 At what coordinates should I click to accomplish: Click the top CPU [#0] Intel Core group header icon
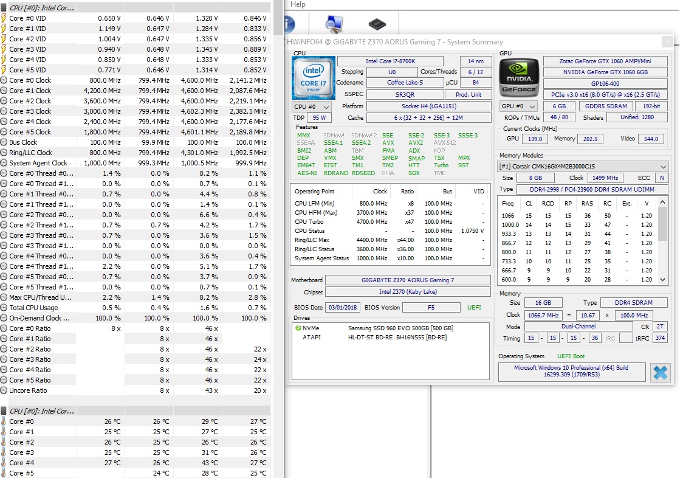(4, 7)
